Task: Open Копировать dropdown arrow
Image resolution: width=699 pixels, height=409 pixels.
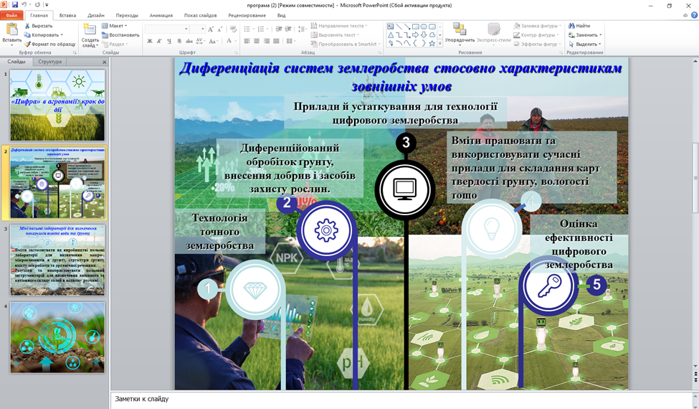Action: pyautogui.click(x=62, y=34)
